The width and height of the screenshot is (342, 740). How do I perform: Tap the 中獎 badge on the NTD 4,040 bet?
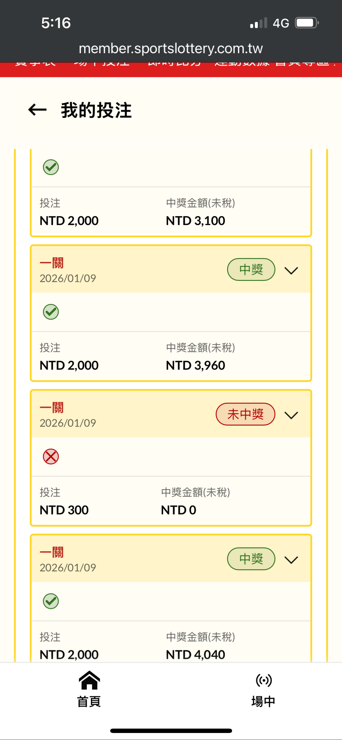251,559
